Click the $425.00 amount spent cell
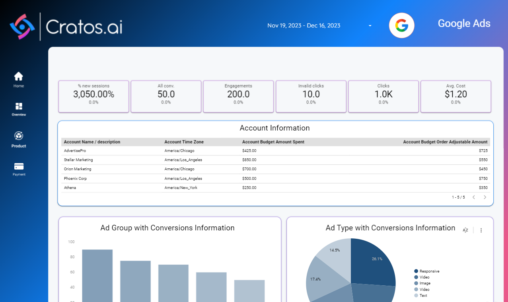This screenshot has height=302, width=508. (249, 151)
